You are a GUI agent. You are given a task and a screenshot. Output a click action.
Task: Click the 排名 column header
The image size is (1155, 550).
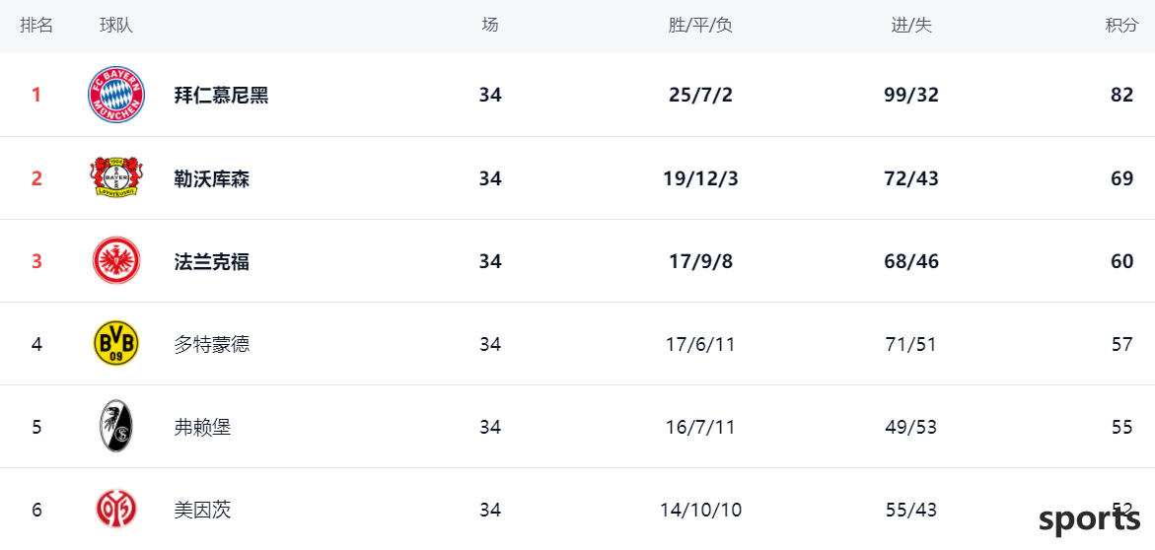click(x=36, y=26)
